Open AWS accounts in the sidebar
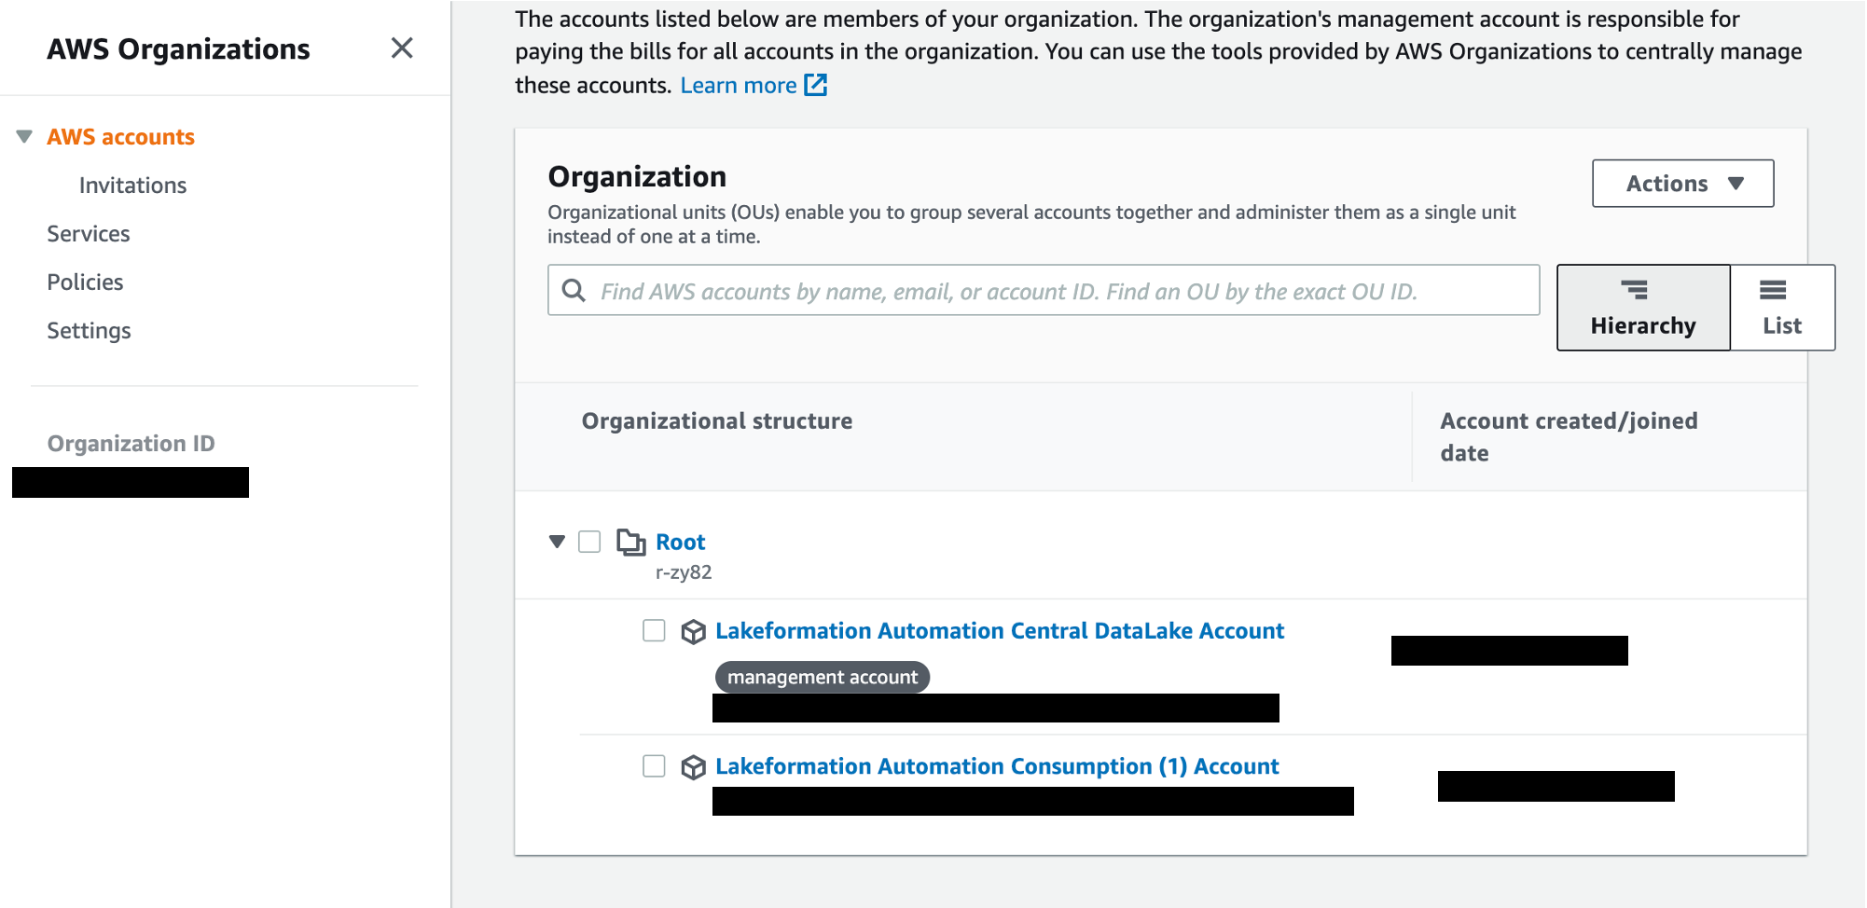Screen dimensions: 1867x908 (x=120, y=137)
